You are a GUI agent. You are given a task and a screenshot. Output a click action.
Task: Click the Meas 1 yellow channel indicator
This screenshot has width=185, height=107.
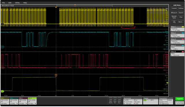coord(183,27)
